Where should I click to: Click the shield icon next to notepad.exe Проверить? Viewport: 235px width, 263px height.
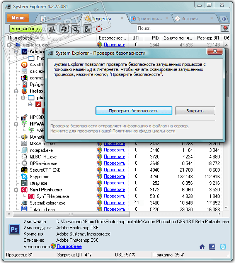tap(99, 150)
